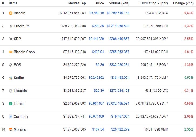Click Bitcoin market cap $112.161.646.254
The image size is (196, 137).
[x=73, y=13]
